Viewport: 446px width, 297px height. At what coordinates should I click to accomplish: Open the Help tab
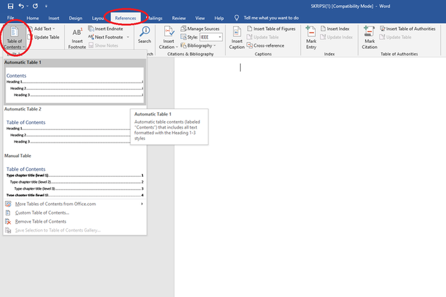[x=219, y=18]
